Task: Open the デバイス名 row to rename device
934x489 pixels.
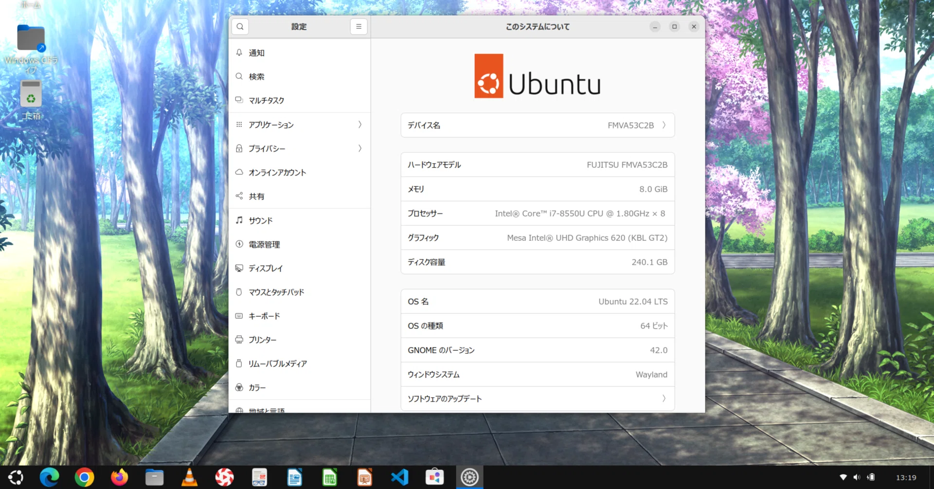Action: tap(538, 126)
